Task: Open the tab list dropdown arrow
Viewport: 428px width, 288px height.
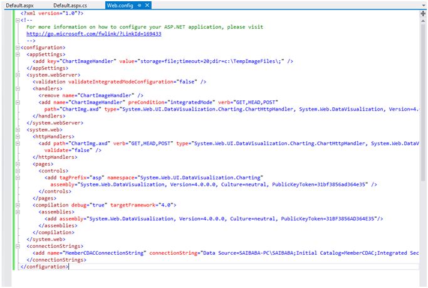Action: point(424,5)
